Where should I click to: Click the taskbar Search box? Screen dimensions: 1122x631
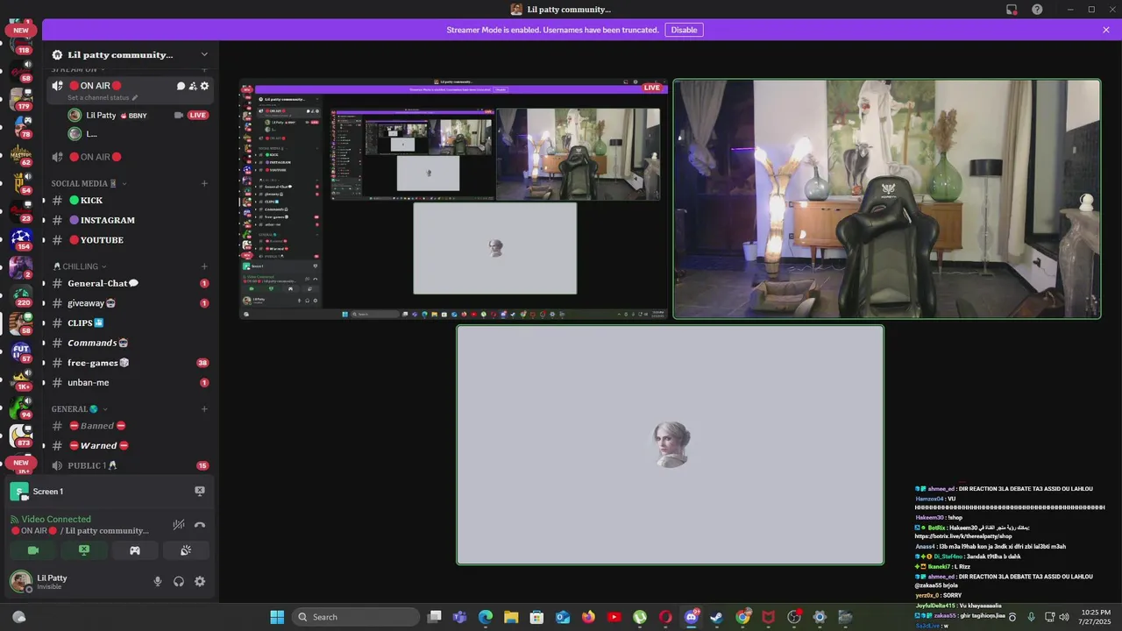356,617
